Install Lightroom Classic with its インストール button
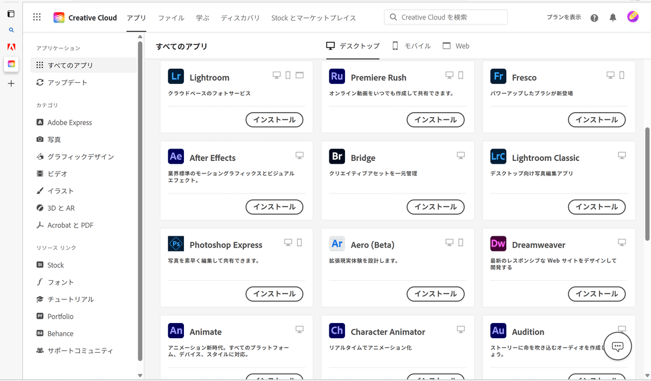Image resolution: width=651 pixels, height=381 pixels. [597, 206]
